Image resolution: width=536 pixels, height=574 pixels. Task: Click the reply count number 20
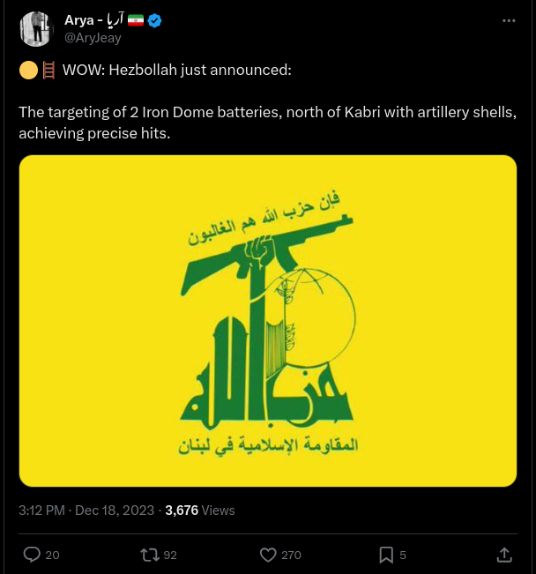[x=52, y=555]
